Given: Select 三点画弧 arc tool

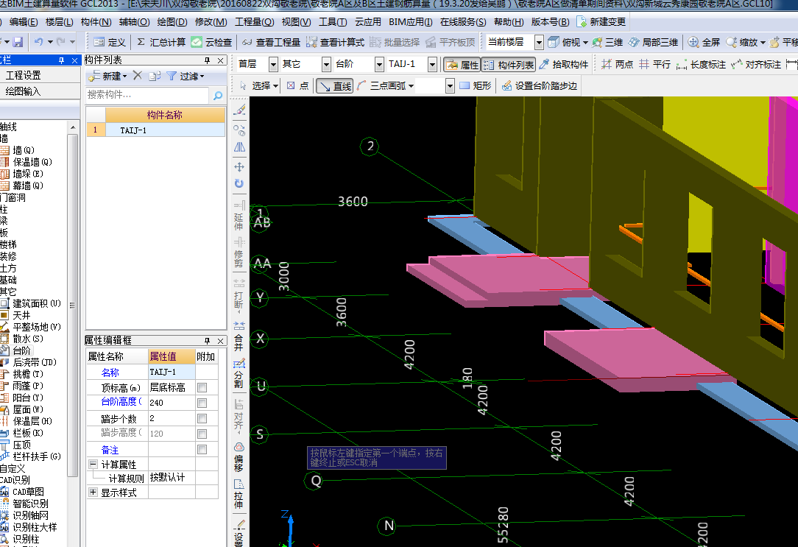Looking at the screenshot, I should tap(381, 86).
